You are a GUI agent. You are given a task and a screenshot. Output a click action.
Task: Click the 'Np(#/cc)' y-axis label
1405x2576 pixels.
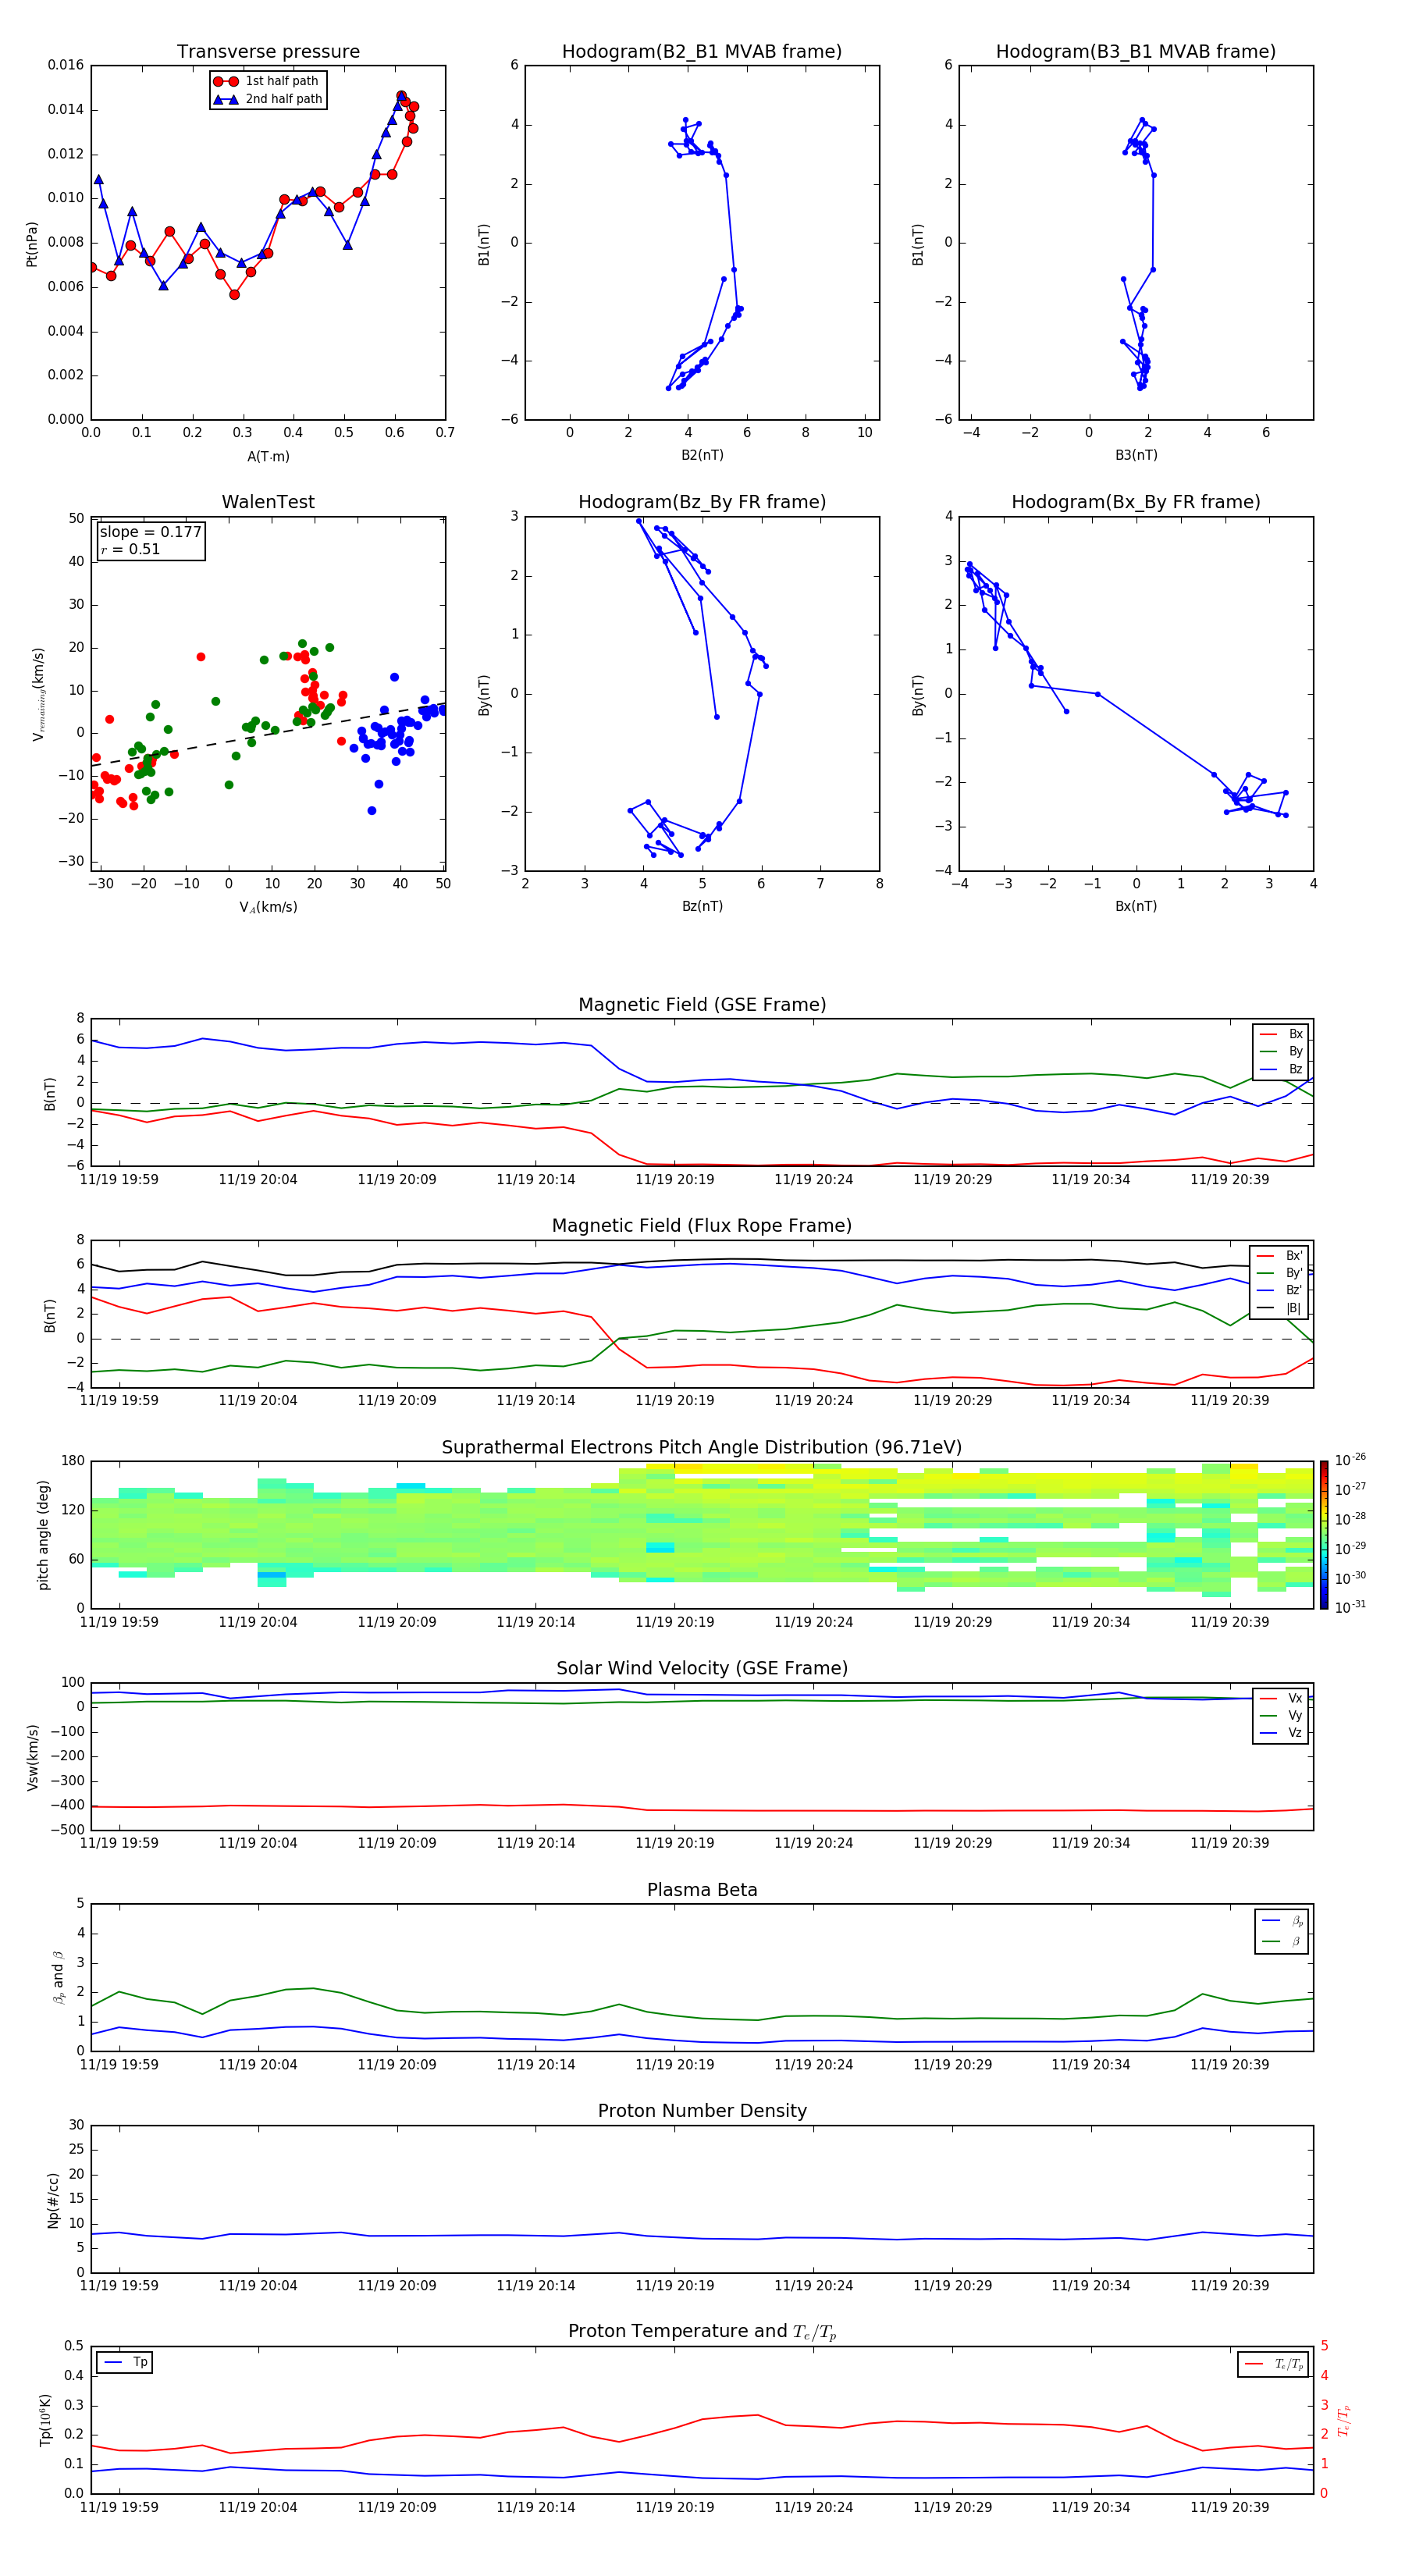[x=53, y=2200]
